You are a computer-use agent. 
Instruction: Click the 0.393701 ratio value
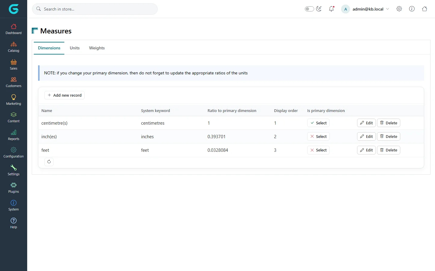pyautogui.click(x=217, y=136)
